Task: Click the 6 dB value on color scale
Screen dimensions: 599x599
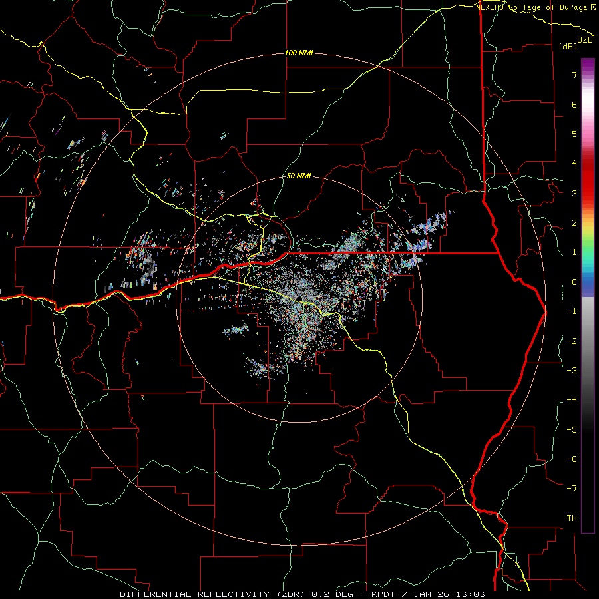Action: (574, 104)
